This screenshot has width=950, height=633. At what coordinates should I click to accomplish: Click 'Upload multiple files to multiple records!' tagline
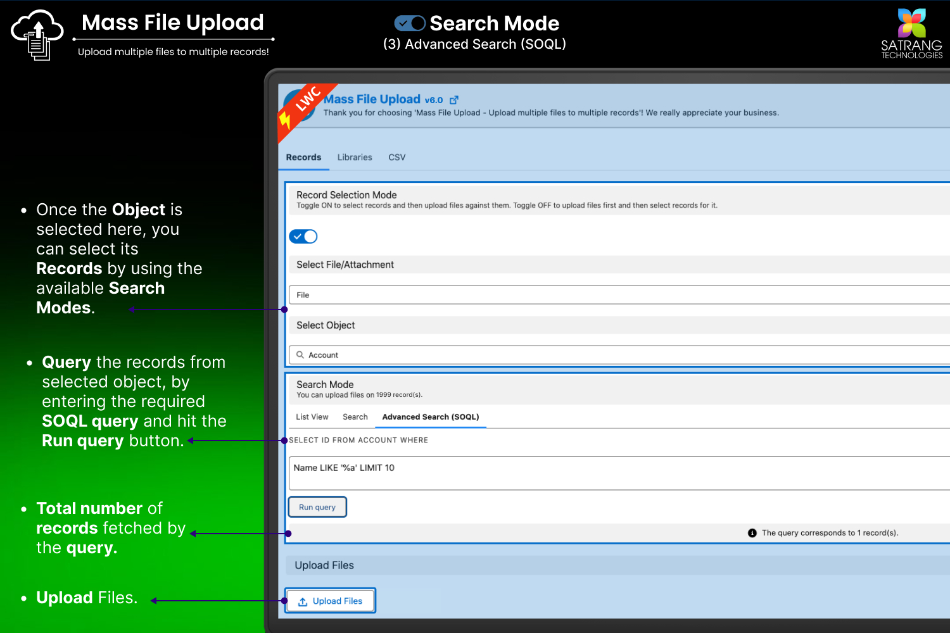174,52
